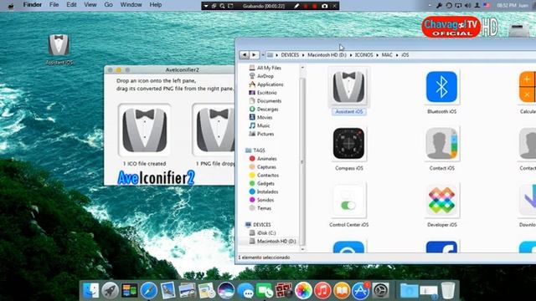
Task: Go back in the explorer window
Action: coord(244,54)
